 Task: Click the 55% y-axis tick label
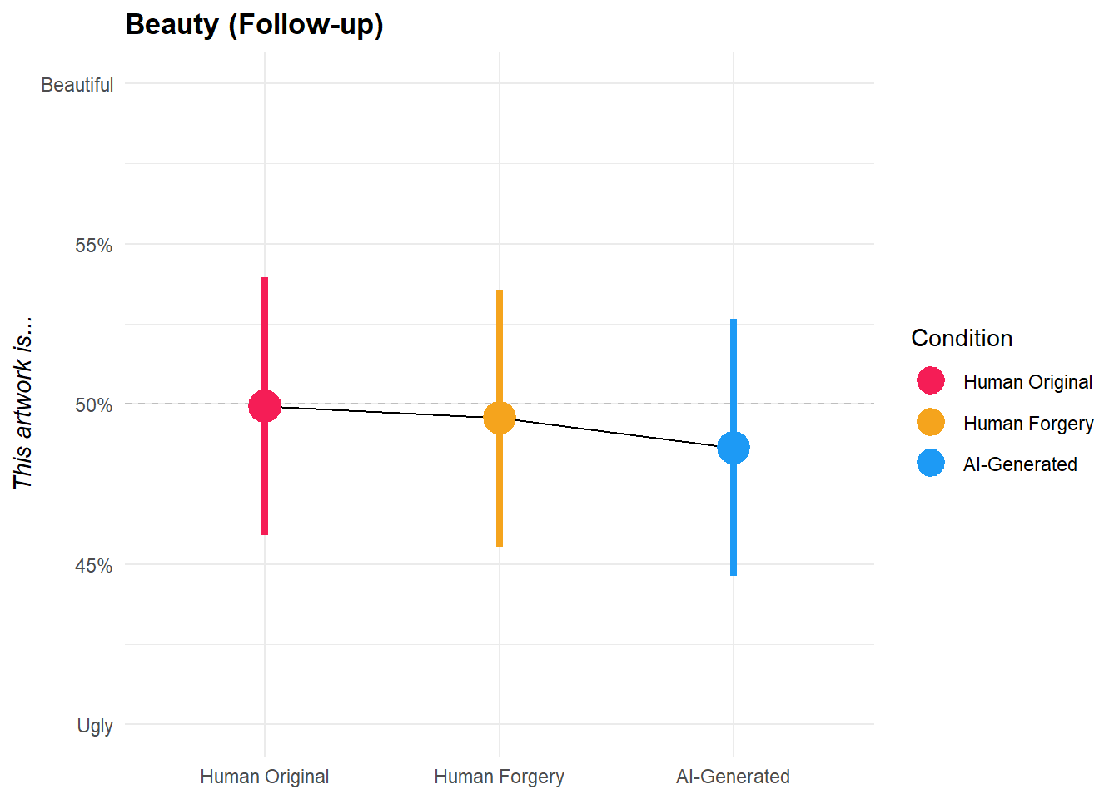[93, 246]
